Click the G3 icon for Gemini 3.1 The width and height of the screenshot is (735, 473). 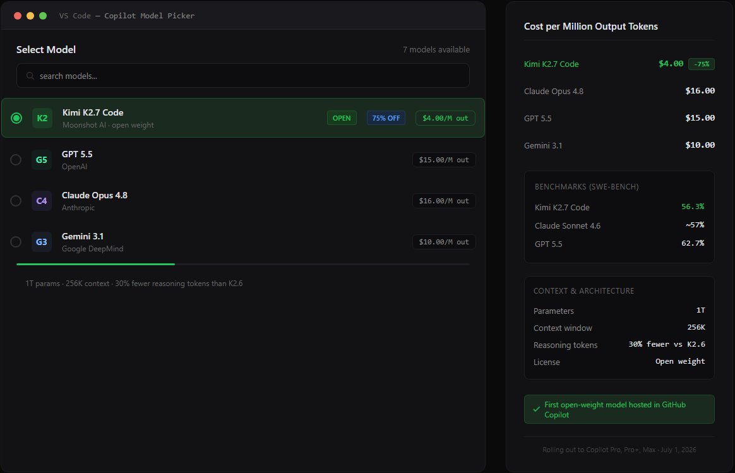tap(42, 242)
